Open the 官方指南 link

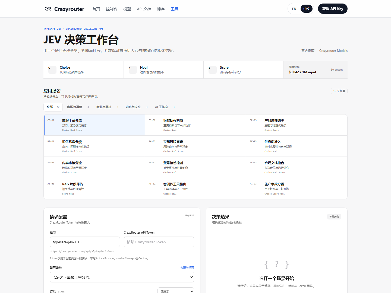click(308, 51)
